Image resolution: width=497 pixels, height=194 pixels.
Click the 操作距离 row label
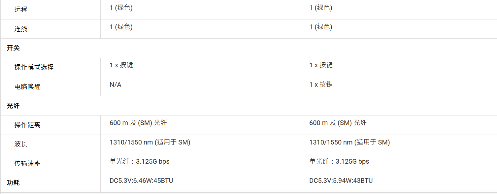coord(27,125)
